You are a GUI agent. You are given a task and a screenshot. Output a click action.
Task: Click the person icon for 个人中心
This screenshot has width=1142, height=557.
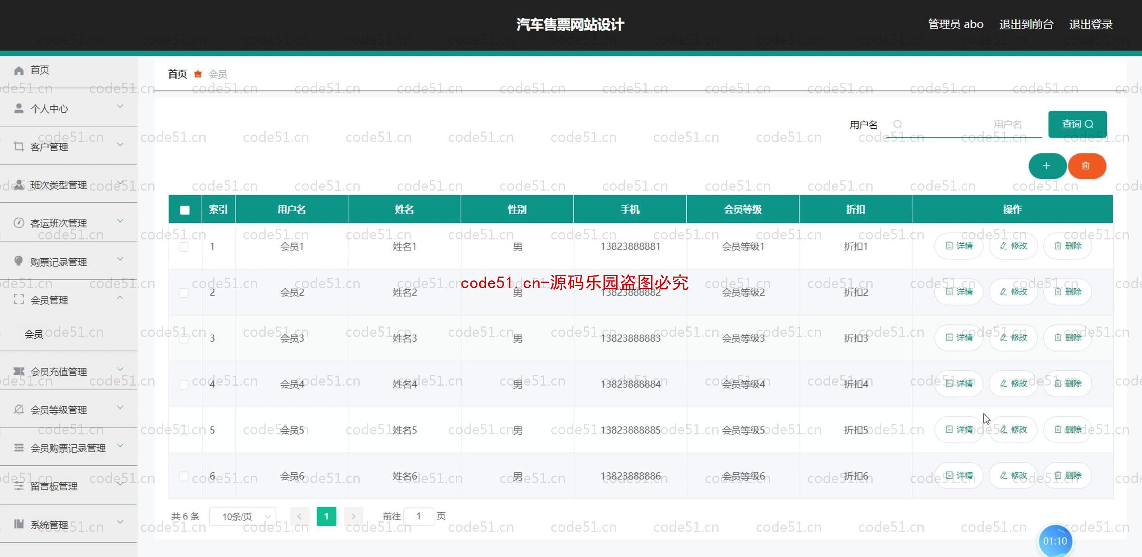pos(19,108)
